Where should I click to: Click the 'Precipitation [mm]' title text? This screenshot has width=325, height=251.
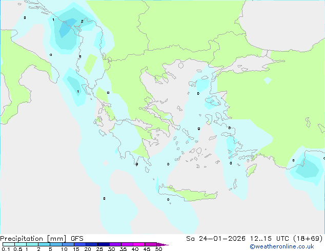click(x=33, y=239)
